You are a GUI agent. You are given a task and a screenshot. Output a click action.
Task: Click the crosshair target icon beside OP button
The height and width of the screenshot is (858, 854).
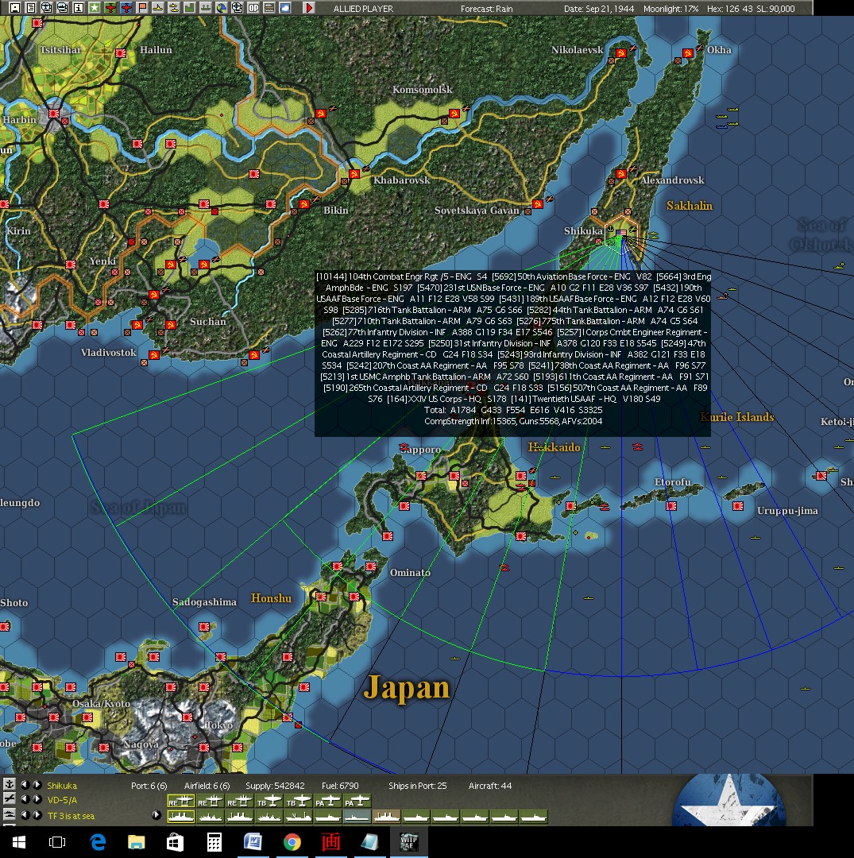pos(237,8)
